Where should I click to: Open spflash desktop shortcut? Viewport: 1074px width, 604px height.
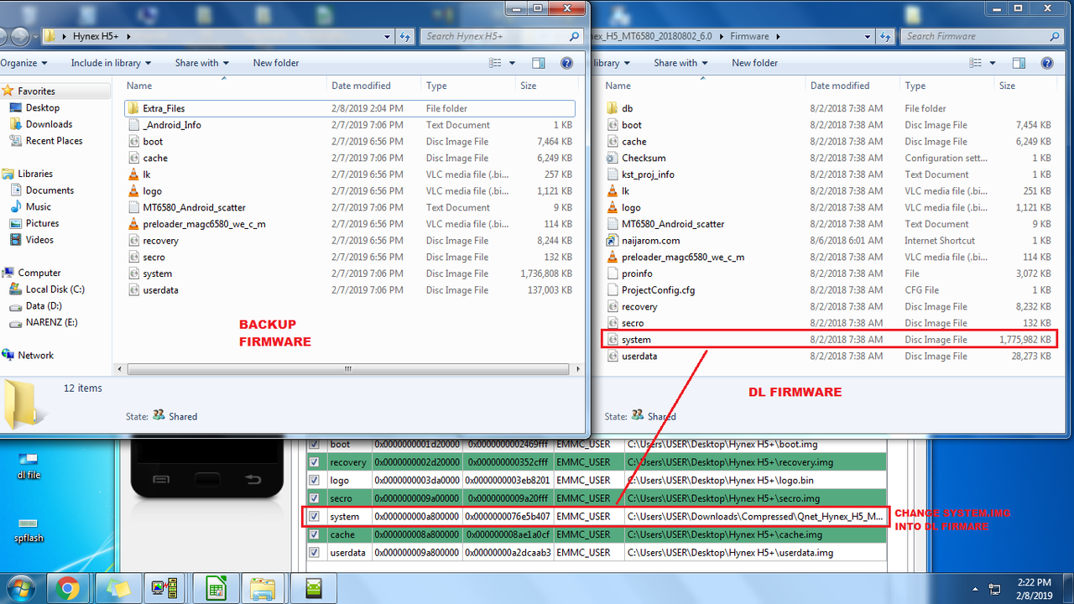click(x=29, y=528)
